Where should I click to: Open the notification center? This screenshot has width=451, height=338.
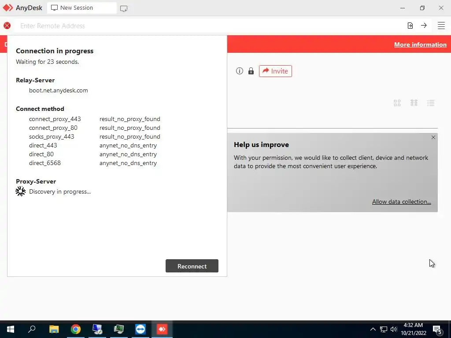[437, 330]
